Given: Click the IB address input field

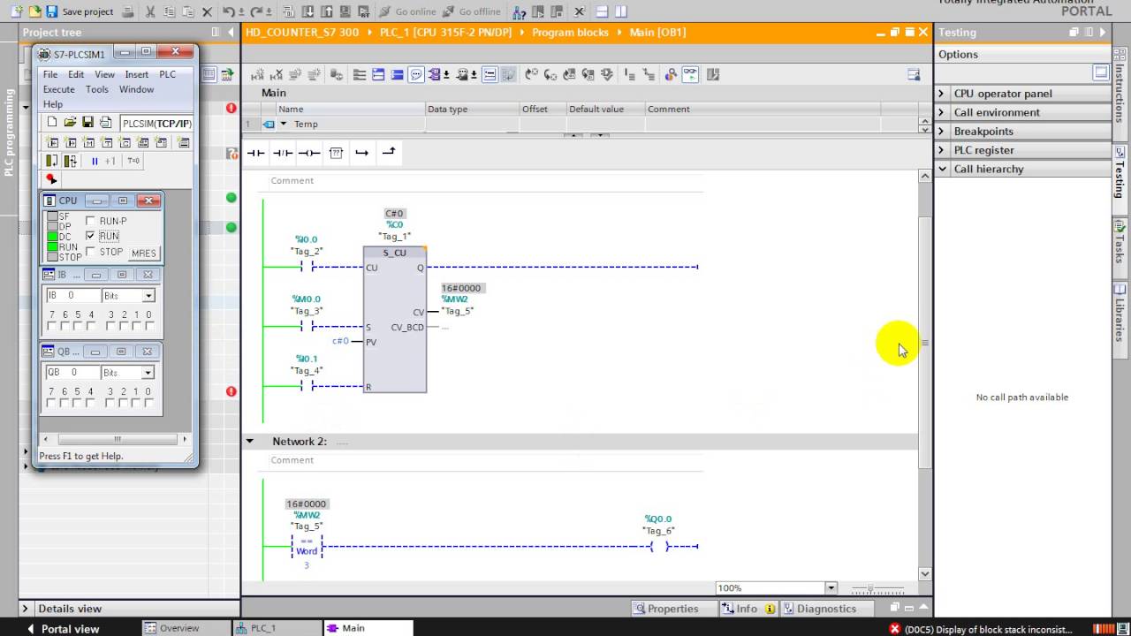Looking at the screenshot, I should [x=72, y=296].
